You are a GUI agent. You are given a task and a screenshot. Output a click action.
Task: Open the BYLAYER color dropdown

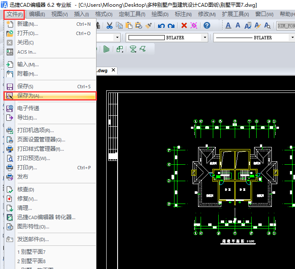pyautogui.click(x=205, y=38)
